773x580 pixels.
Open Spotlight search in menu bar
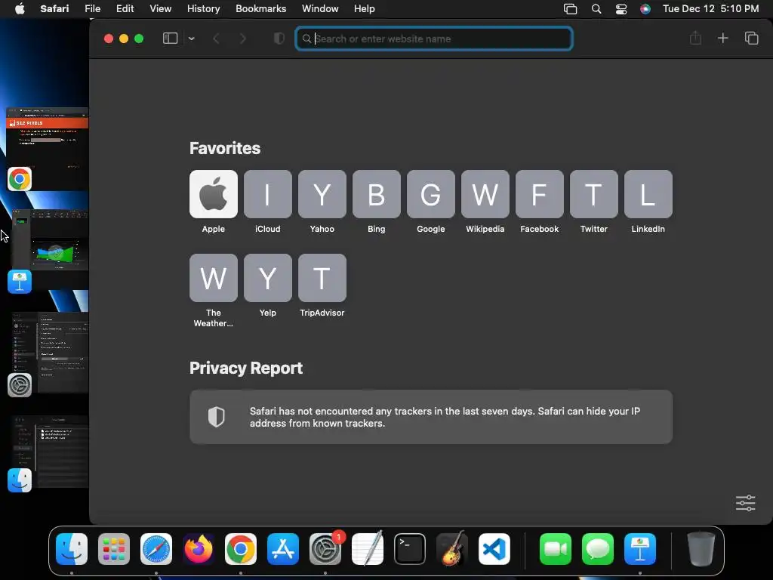pyautogui.click(x=596, y=9)
